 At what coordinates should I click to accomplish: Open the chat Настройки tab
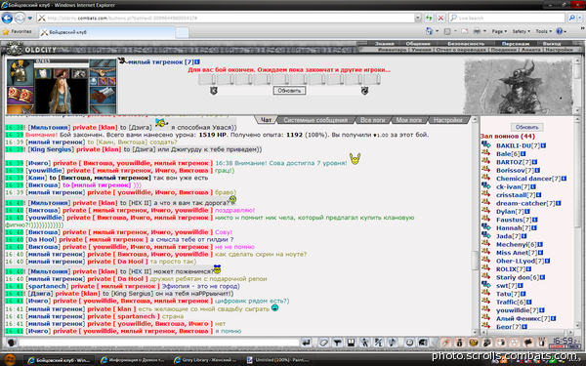[448, 120]
